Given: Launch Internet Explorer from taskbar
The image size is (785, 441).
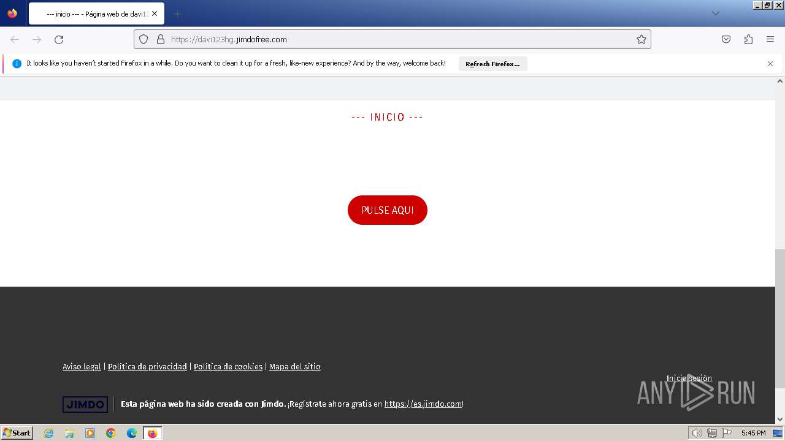Looking at the screenshot, I should [49, 433].
